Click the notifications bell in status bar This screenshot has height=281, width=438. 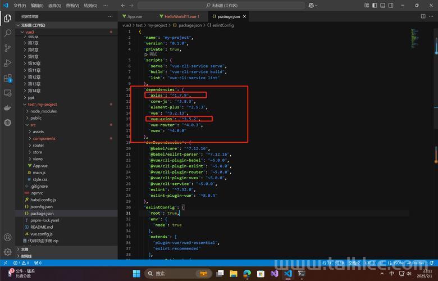click(x=432, y=263)
